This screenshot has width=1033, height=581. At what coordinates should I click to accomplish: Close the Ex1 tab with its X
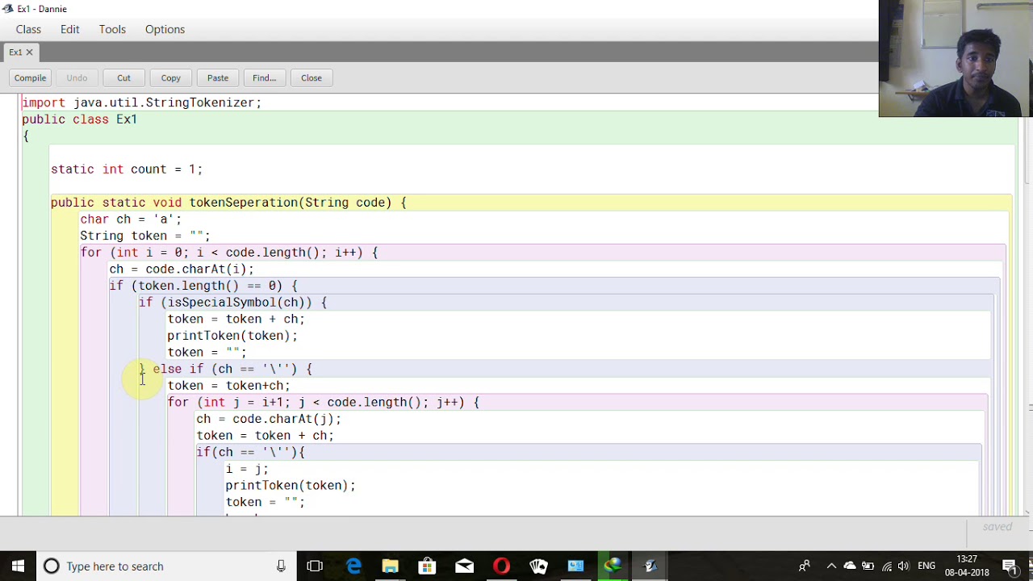[x=29, y=52]
